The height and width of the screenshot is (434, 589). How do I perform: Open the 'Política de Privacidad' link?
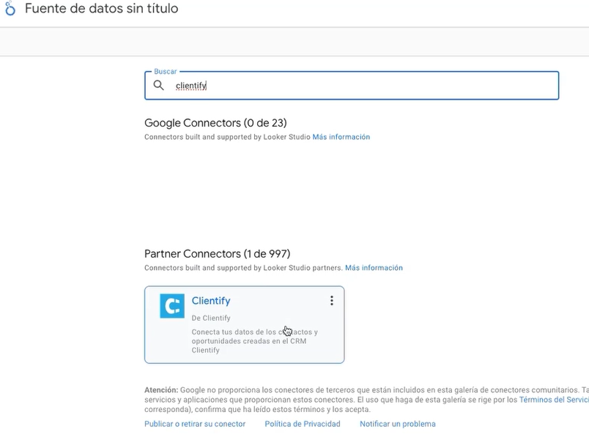[x=303, y=424]
